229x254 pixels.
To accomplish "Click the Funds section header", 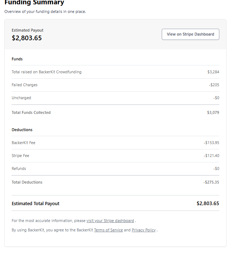I will pos(17,59).
